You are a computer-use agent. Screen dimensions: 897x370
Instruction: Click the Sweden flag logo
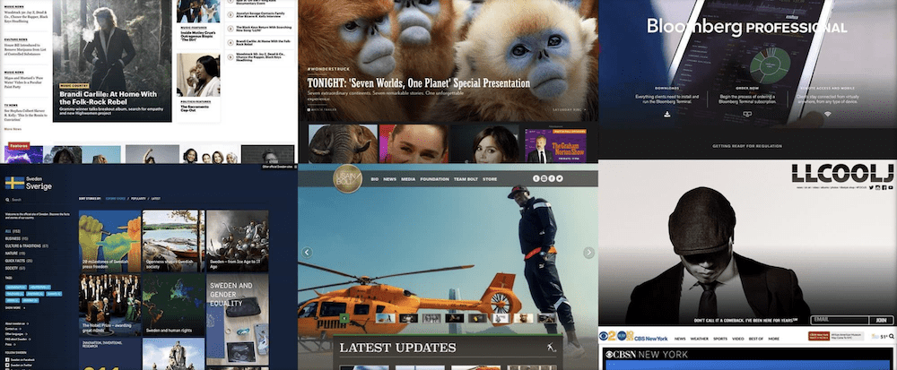[x=15, y=183]
